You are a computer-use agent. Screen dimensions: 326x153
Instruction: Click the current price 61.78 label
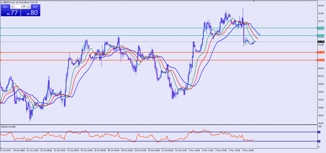tap(321, 42)
